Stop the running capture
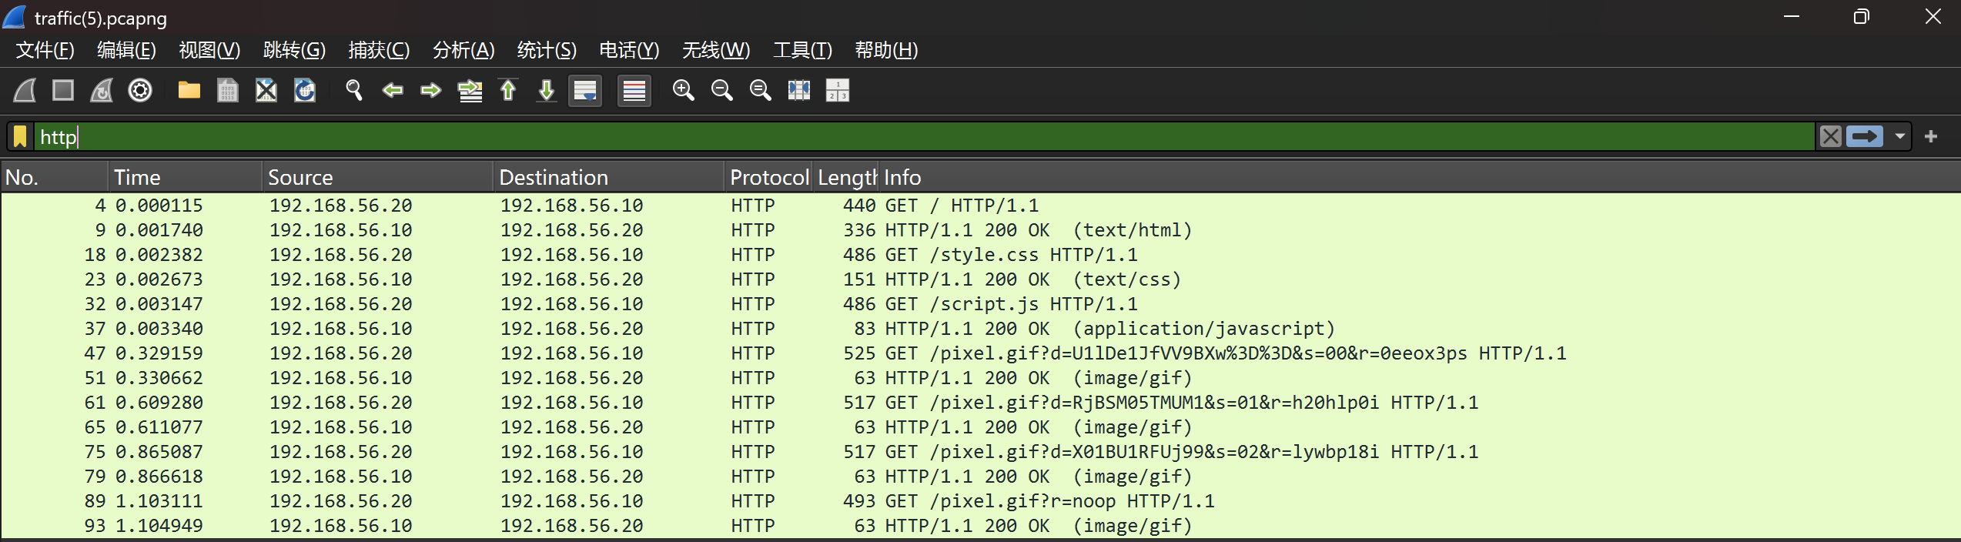This screenshot has height=542, width=1961. [63, 91]
